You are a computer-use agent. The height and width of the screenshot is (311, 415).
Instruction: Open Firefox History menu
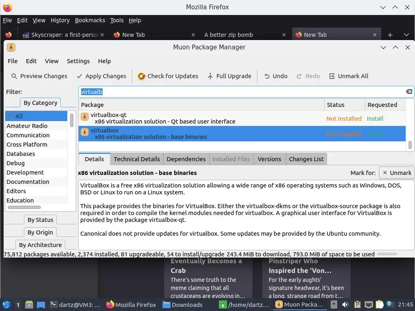60,20
